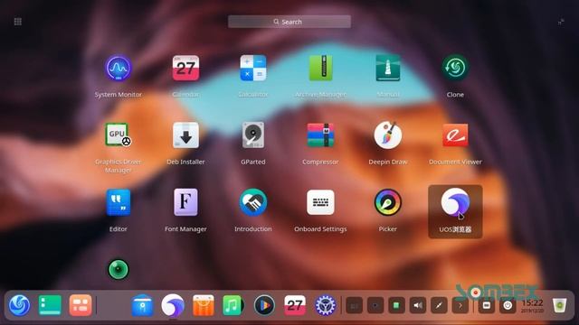Launch the UOS浏览器 browser from the grid

(x=455, y=202)
